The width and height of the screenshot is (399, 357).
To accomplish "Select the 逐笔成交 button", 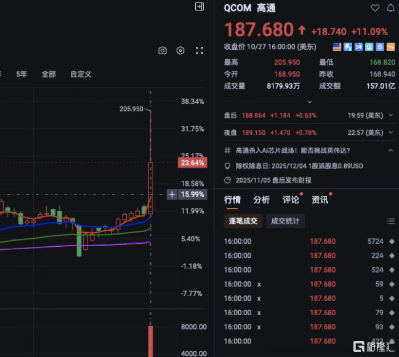I will click(243, 221).
